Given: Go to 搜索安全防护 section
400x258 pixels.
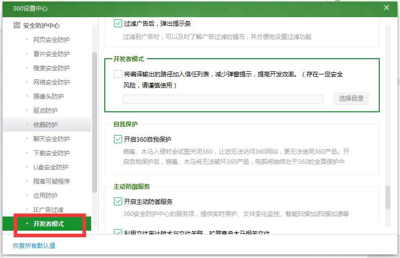Looking at the screenshot, I should click(x=51, y=68).
